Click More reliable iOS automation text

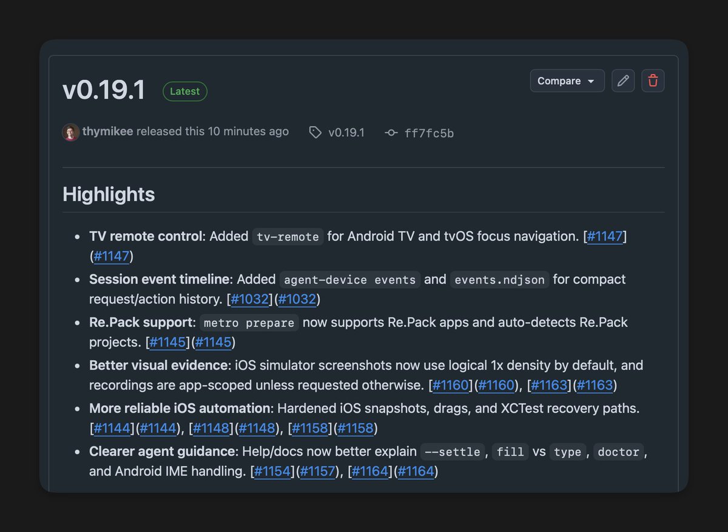pyautogui.click(x=180, y=408)
